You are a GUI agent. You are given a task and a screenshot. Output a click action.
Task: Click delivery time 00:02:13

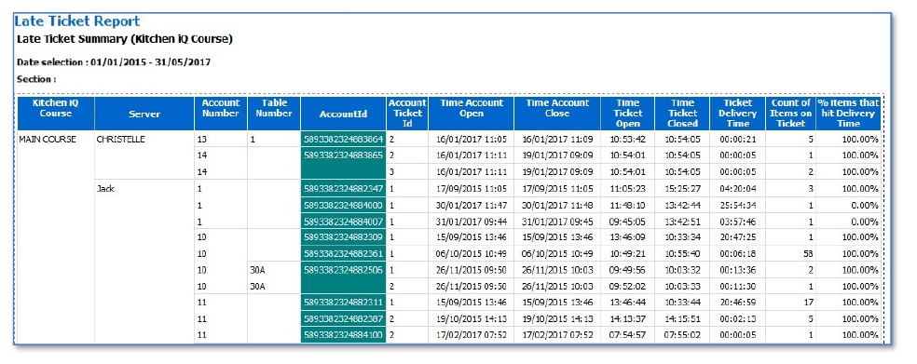pos(737,319)
